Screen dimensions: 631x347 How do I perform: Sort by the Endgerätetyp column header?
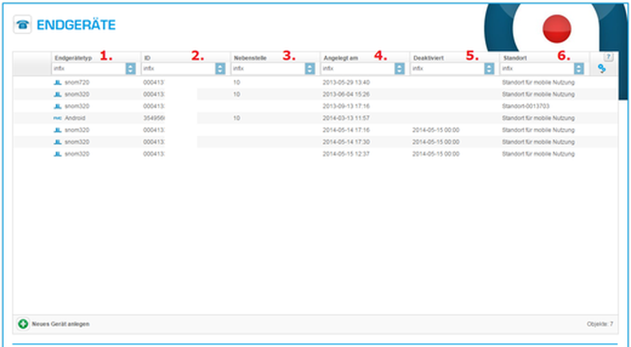tap(73, 58)
